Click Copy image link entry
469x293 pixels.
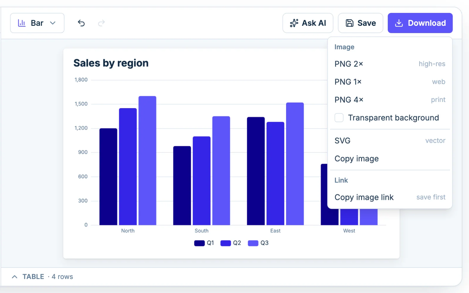390,197
